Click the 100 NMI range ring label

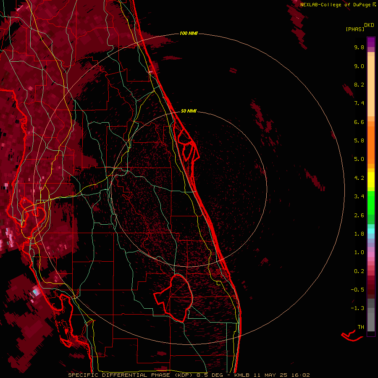(189, 33)
